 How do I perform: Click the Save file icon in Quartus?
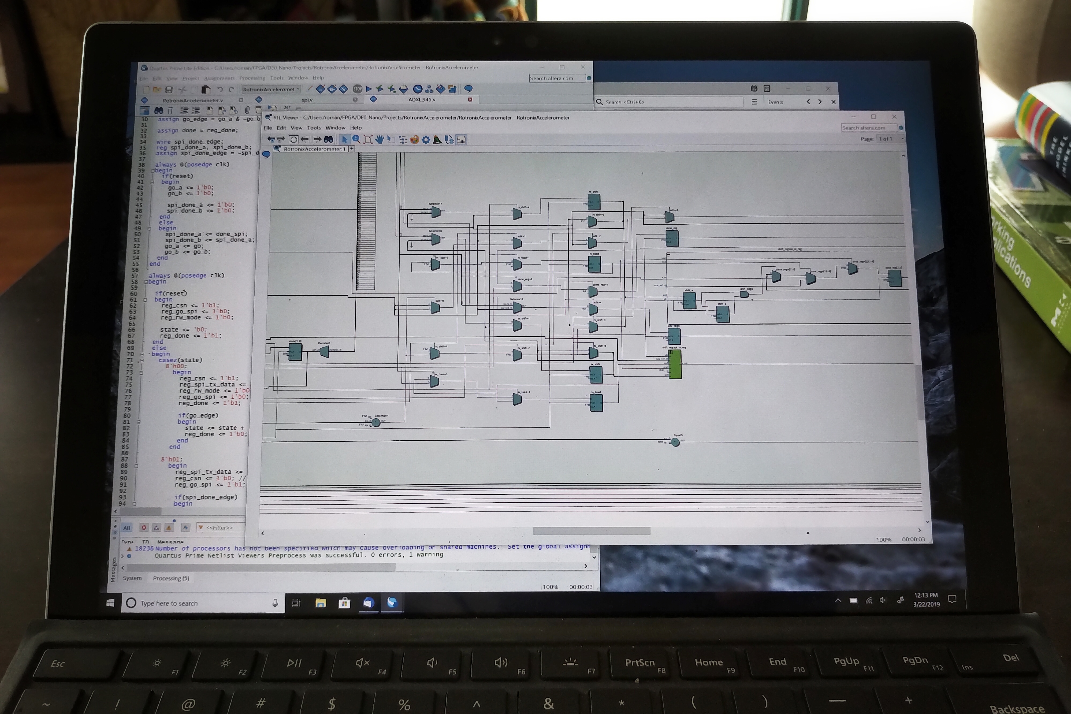(169, 90)
